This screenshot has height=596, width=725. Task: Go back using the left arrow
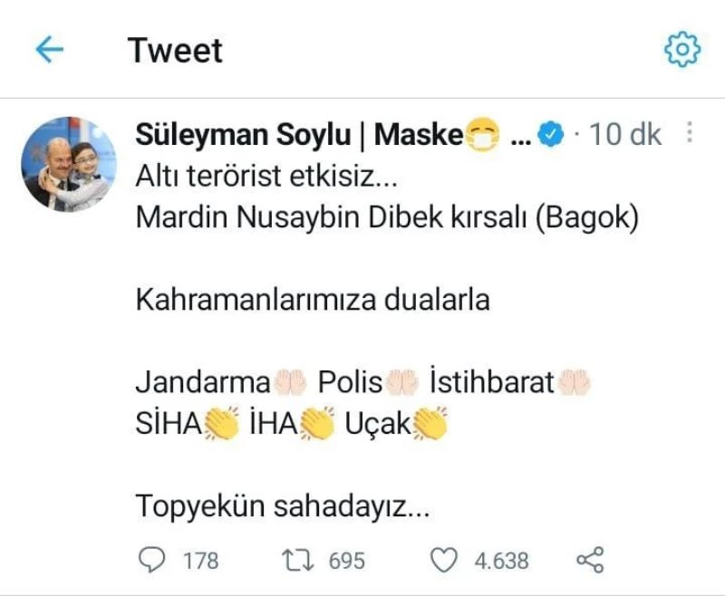(x=49, y=50)
